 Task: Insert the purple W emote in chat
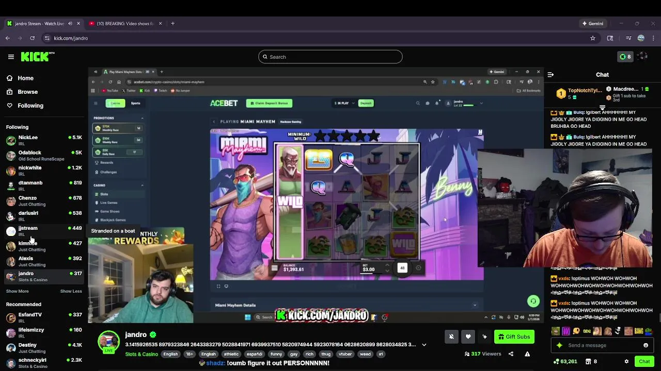[x=566, y=331]
